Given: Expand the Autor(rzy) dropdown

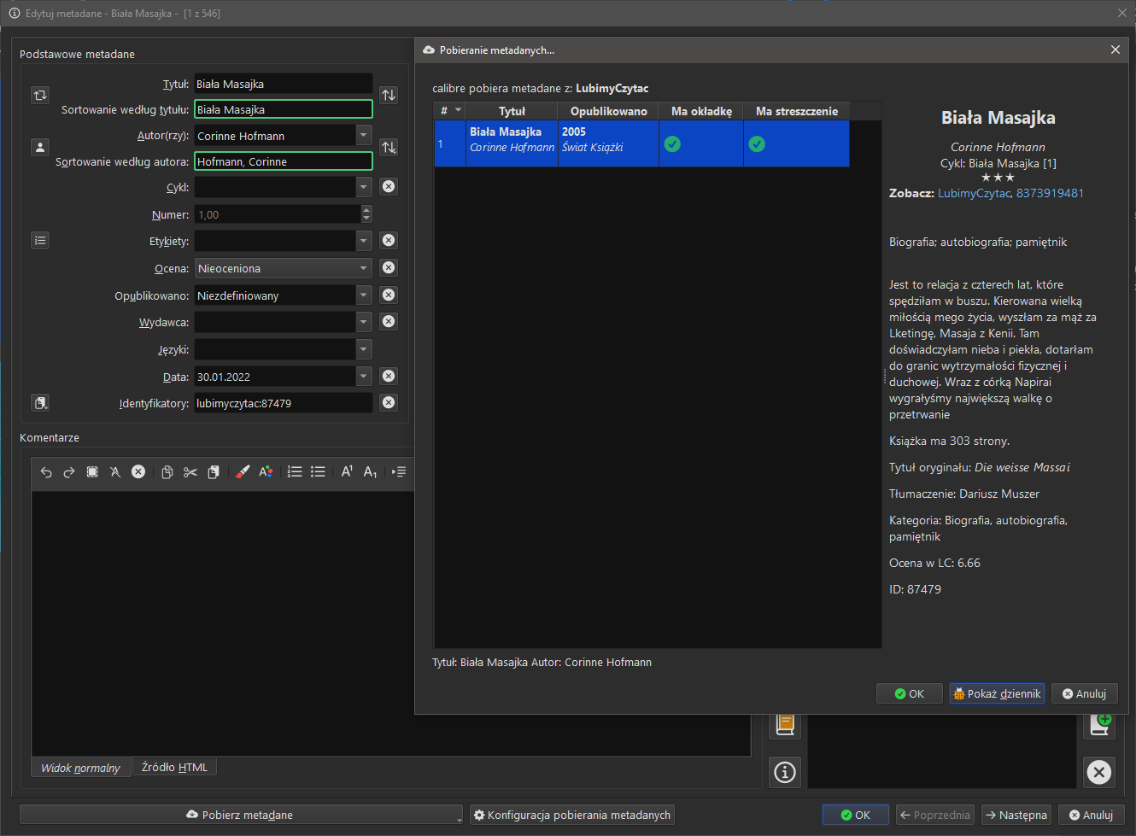Looking at the screenshot, I should click(x=364, y=136).
